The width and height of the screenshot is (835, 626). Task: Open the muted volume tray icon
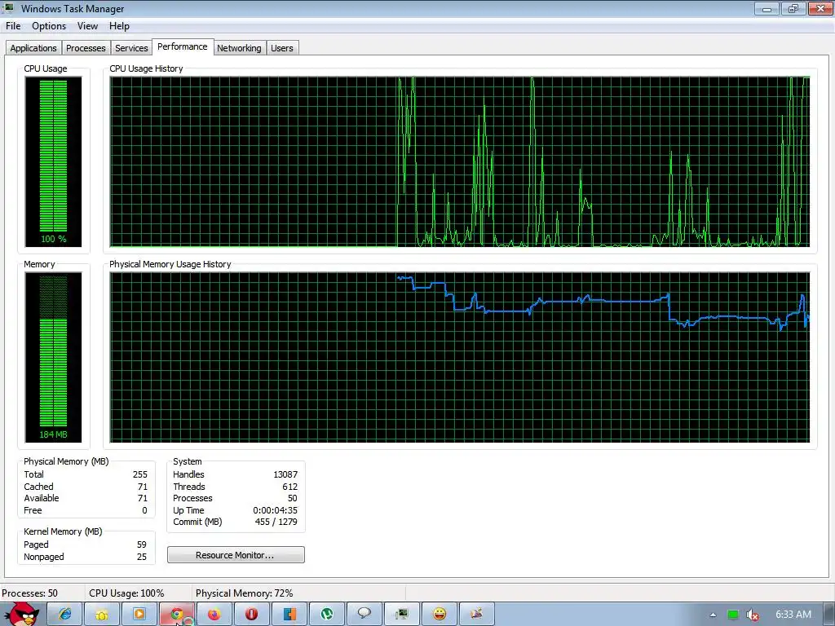(x=752, y=615)
